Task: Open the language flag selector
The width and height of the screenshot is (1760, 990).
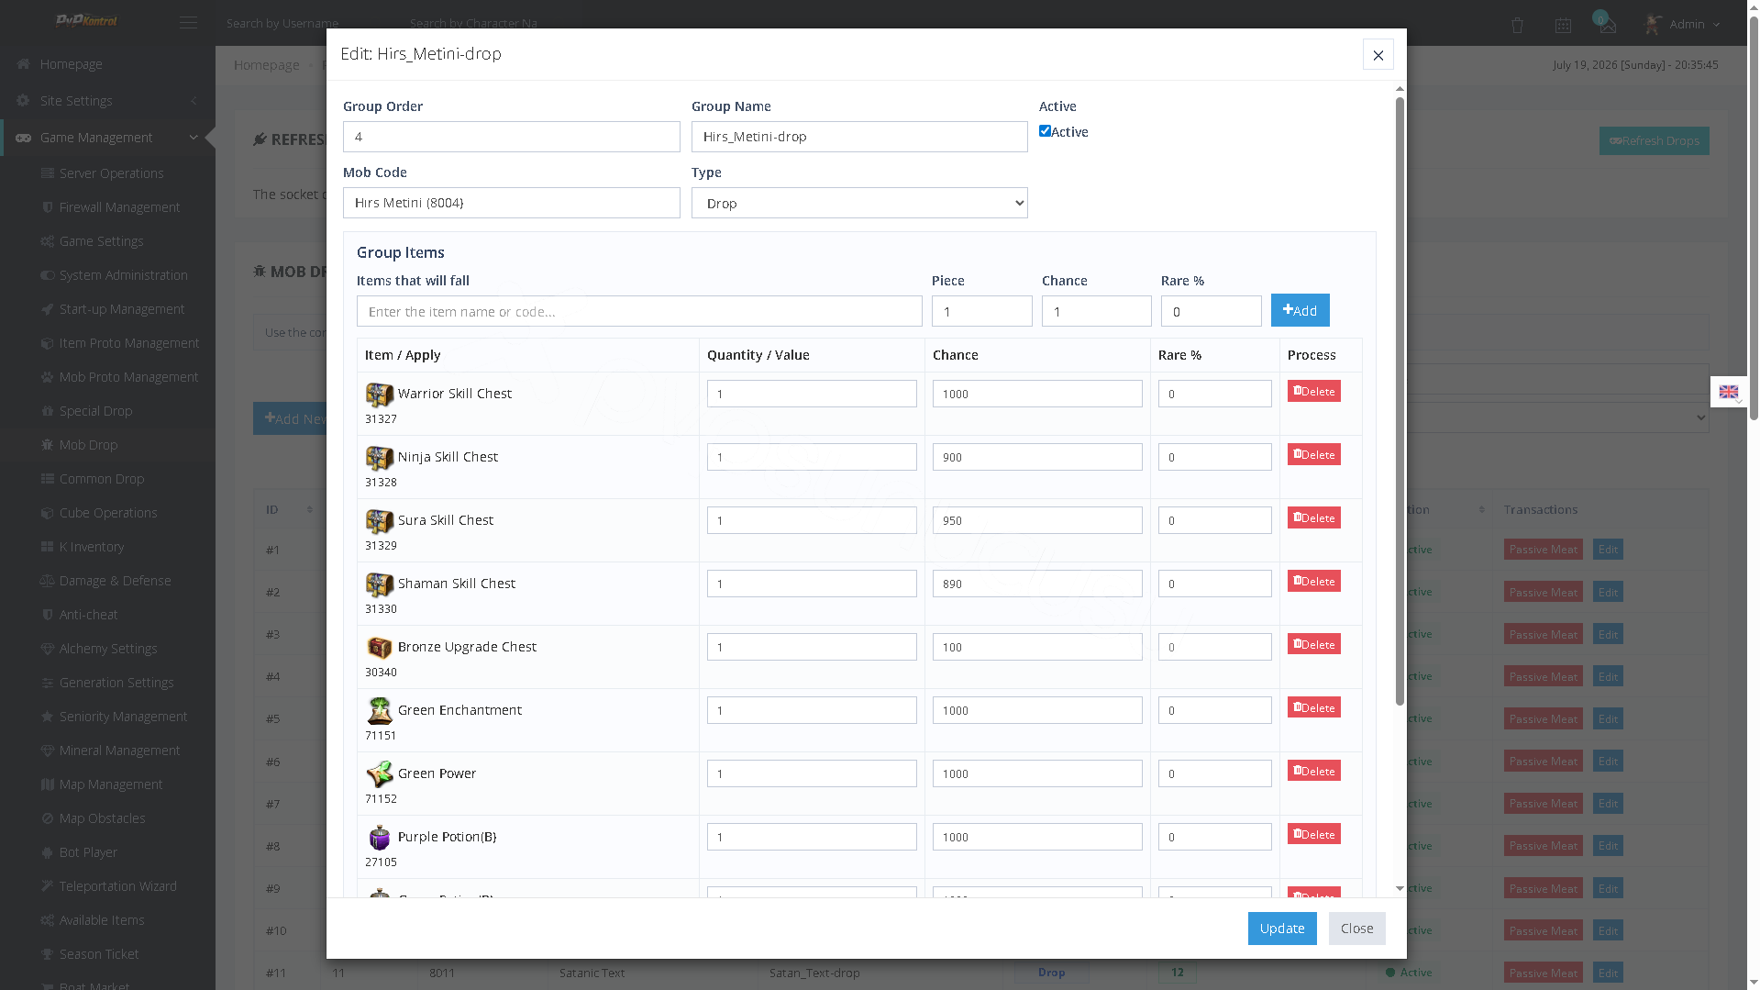Action: point(1729,393)
